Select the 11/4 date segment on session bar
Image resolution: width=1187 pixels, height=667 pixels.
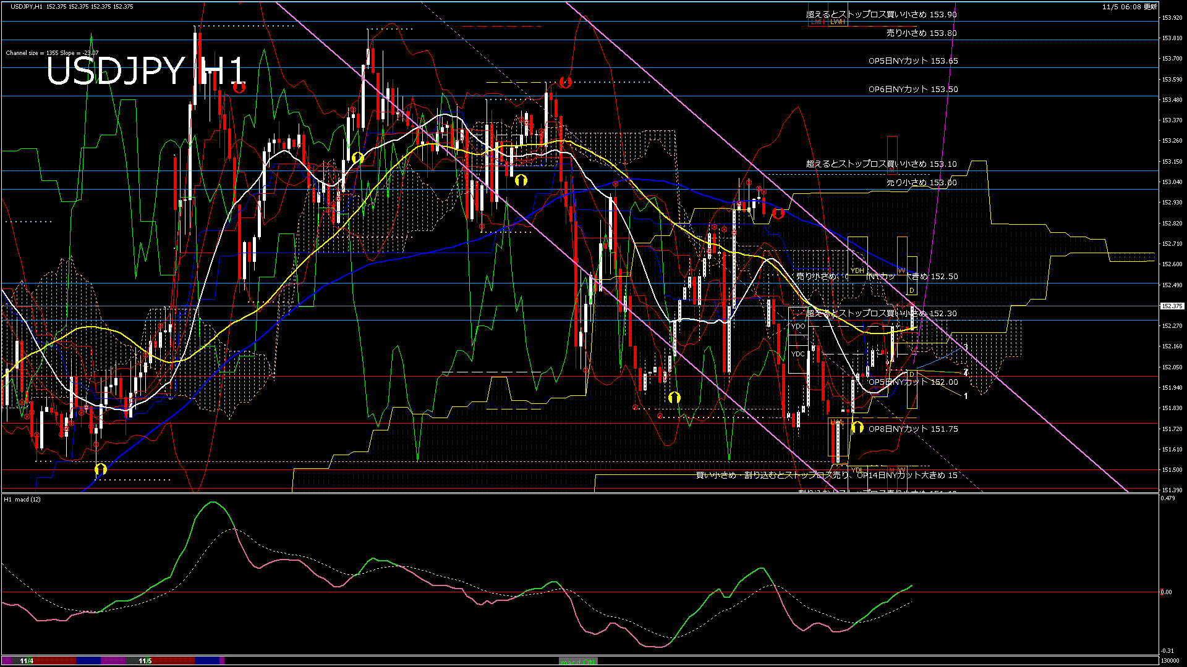click(x=27, y=661)
